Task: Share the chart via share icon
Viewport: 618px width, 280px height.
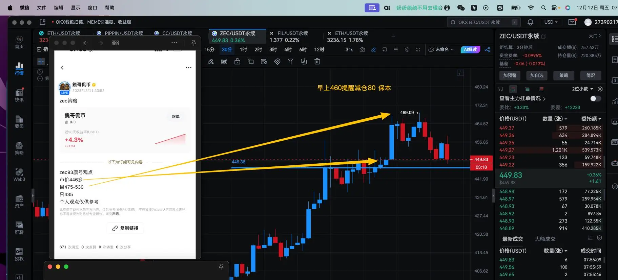Action: click(487, 49)
